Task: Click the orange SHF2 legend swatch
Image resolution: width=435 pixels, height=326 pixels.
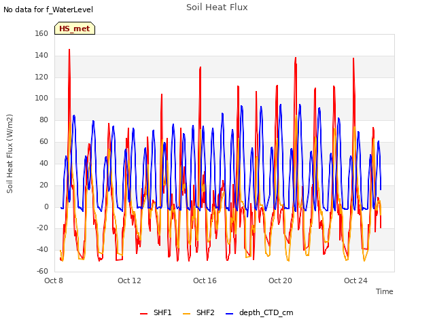Action: pyautogui.click(x=187, y=314)
